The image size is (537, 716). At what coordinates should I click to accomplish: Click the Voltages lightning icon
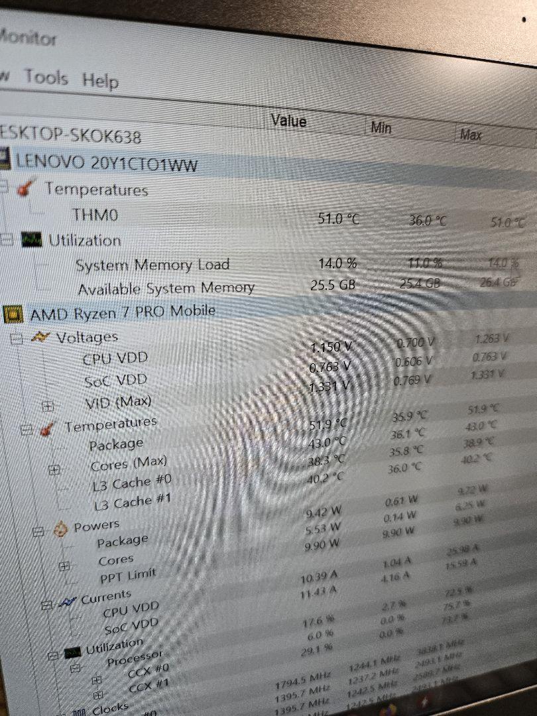(40, 337)
